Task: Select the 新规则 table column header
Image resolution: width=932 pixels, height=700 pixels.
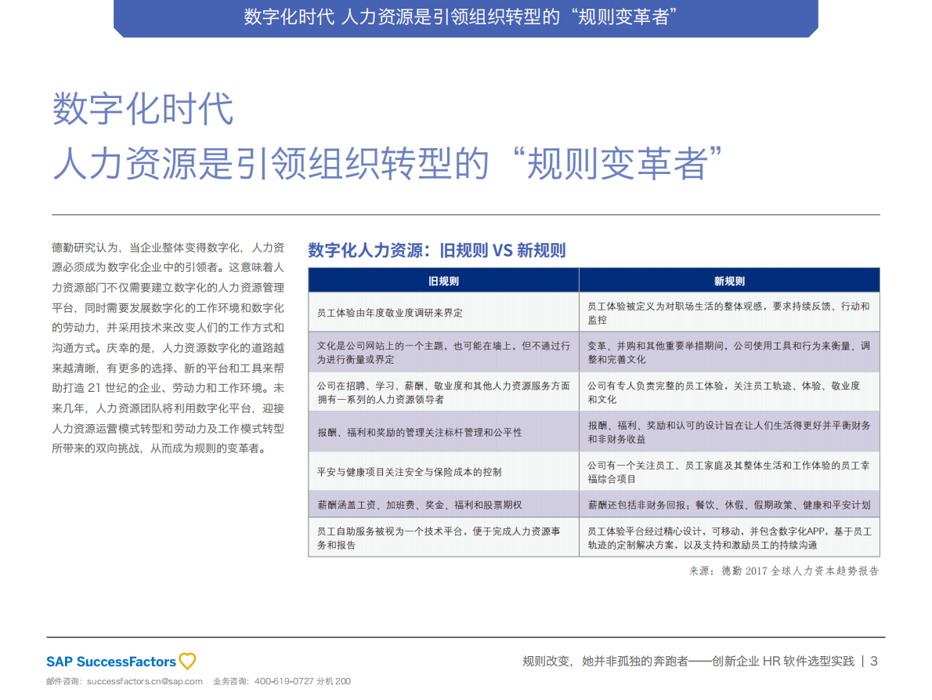Action: (729, 280)
